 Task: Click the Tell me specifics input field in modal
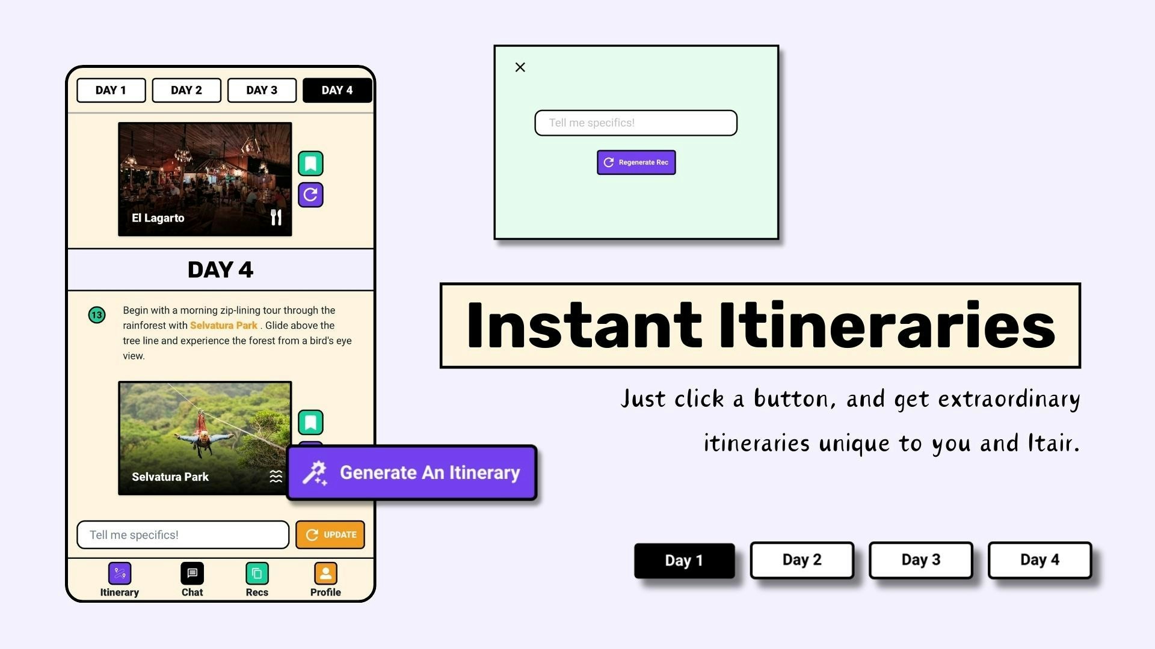[635, 123]
